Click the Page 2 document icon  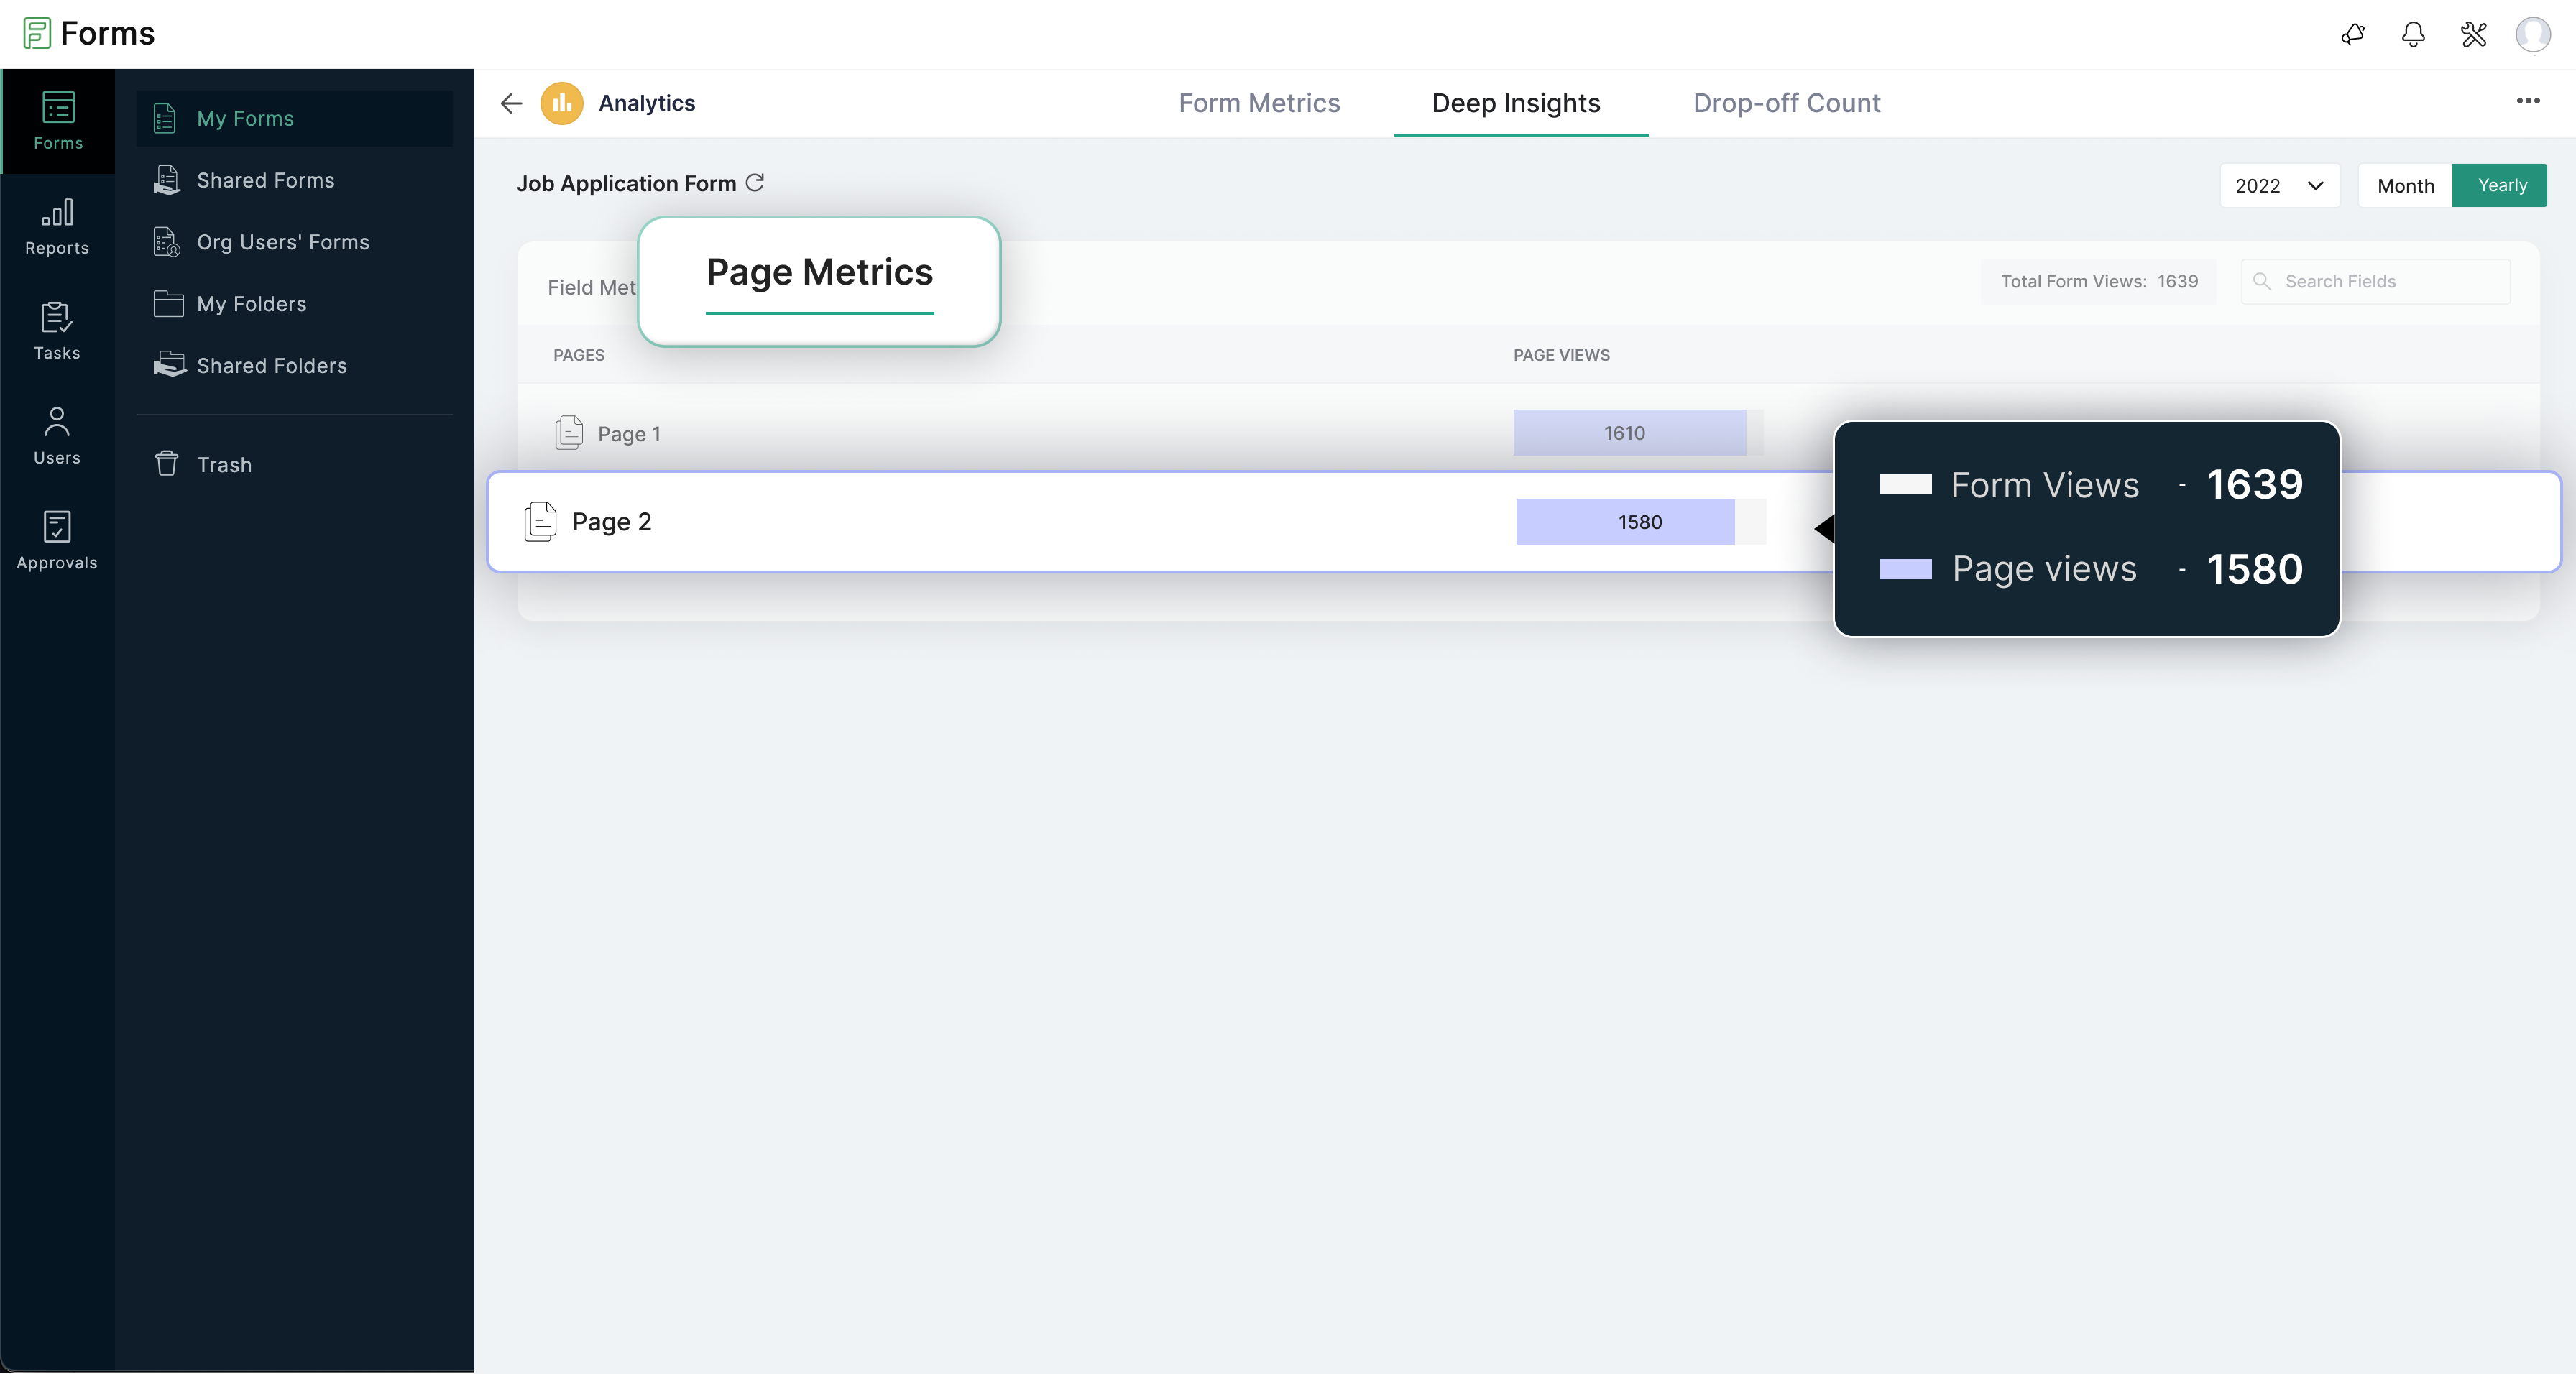point(540,522)
